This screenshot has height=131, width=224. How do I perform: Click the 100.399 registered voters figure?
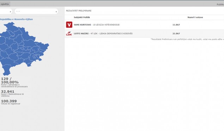9,101
